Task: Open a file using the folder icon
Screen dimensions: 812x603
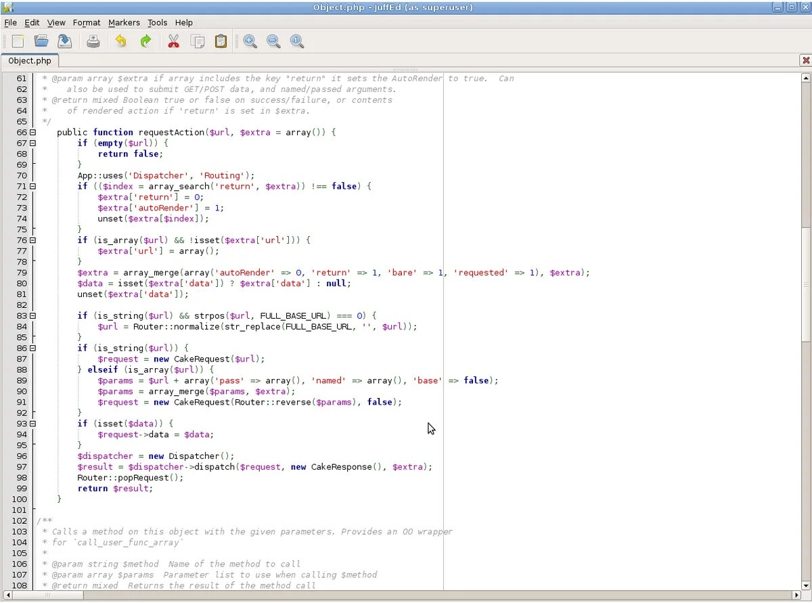Action: pos(41,41)
